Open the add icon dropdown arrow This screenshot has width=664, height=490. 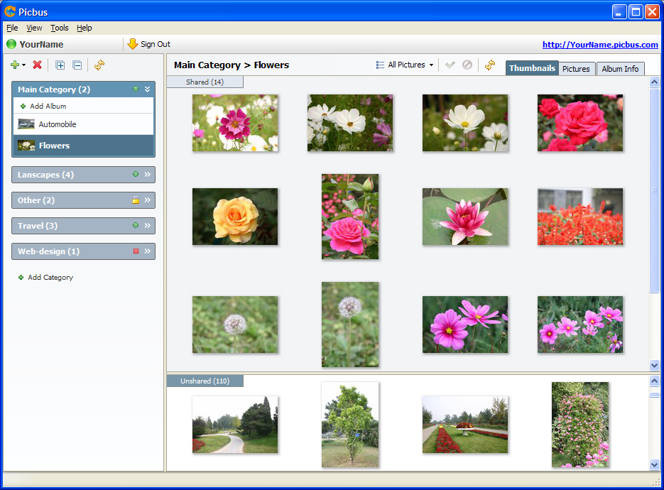point(23,65)
